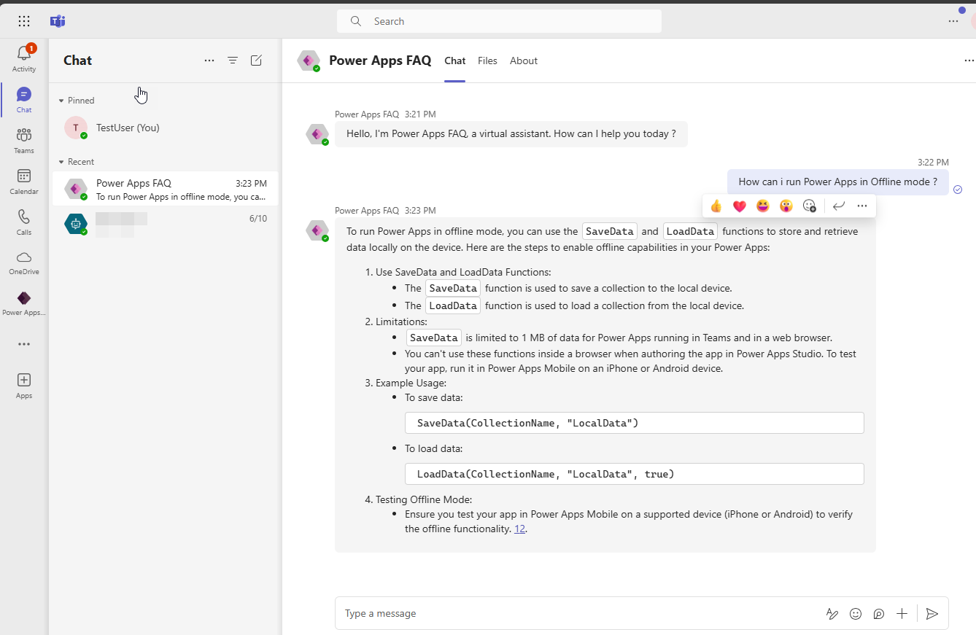React with the heart emoji
Viewport: 976px width, 635px height.
[739, 206]
